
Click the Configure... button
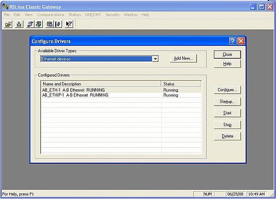pyautogui.click(x=227, y=90)
